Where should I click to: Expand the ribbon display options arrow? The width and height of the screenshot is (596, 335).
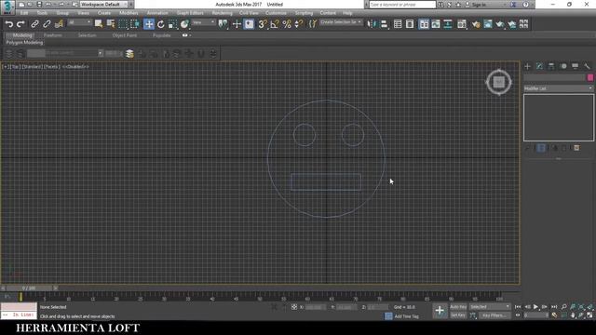(x=190, y=35)
